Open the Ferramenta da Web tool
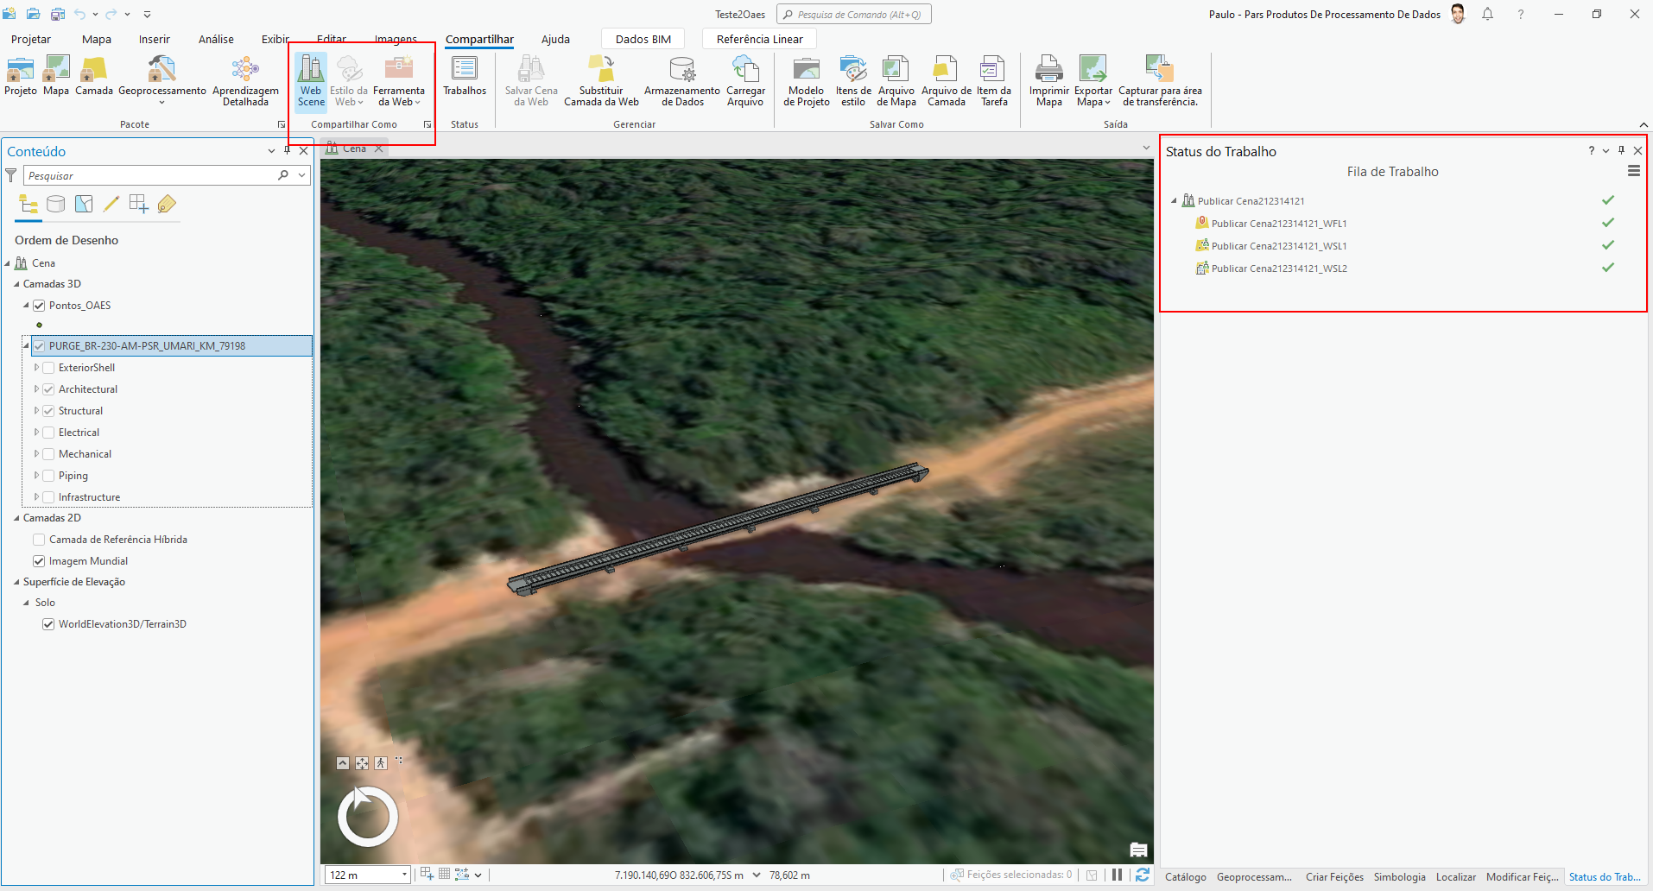 (399, 81)
